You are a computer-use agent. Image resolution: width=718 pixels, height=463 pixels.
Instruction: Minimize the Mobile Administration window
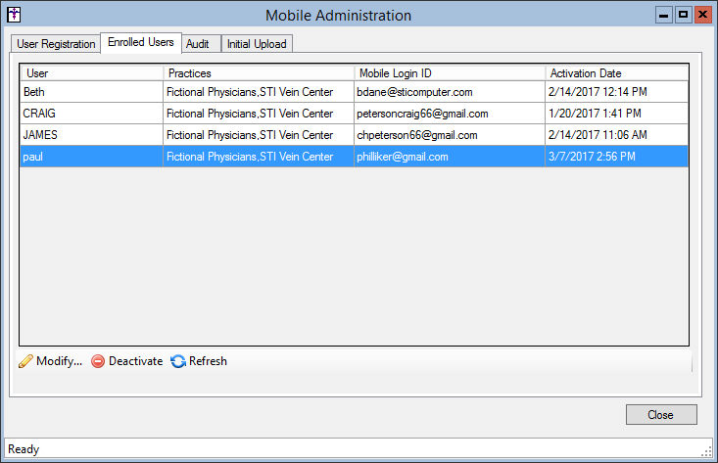(664, 15)
